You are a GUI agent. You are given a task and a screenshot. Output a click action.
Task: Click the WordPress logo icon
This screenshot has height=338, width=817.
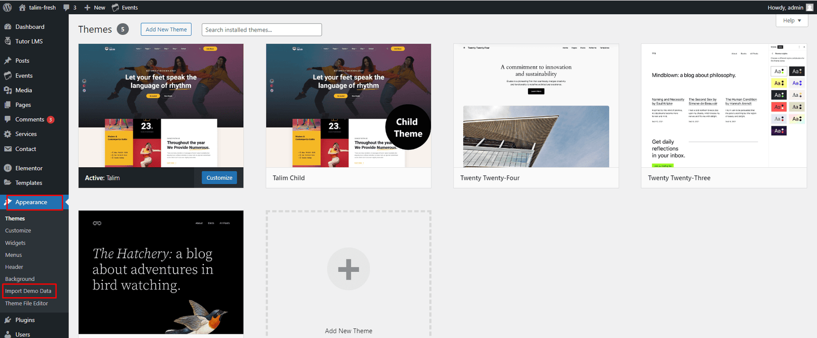pos(7,8)
